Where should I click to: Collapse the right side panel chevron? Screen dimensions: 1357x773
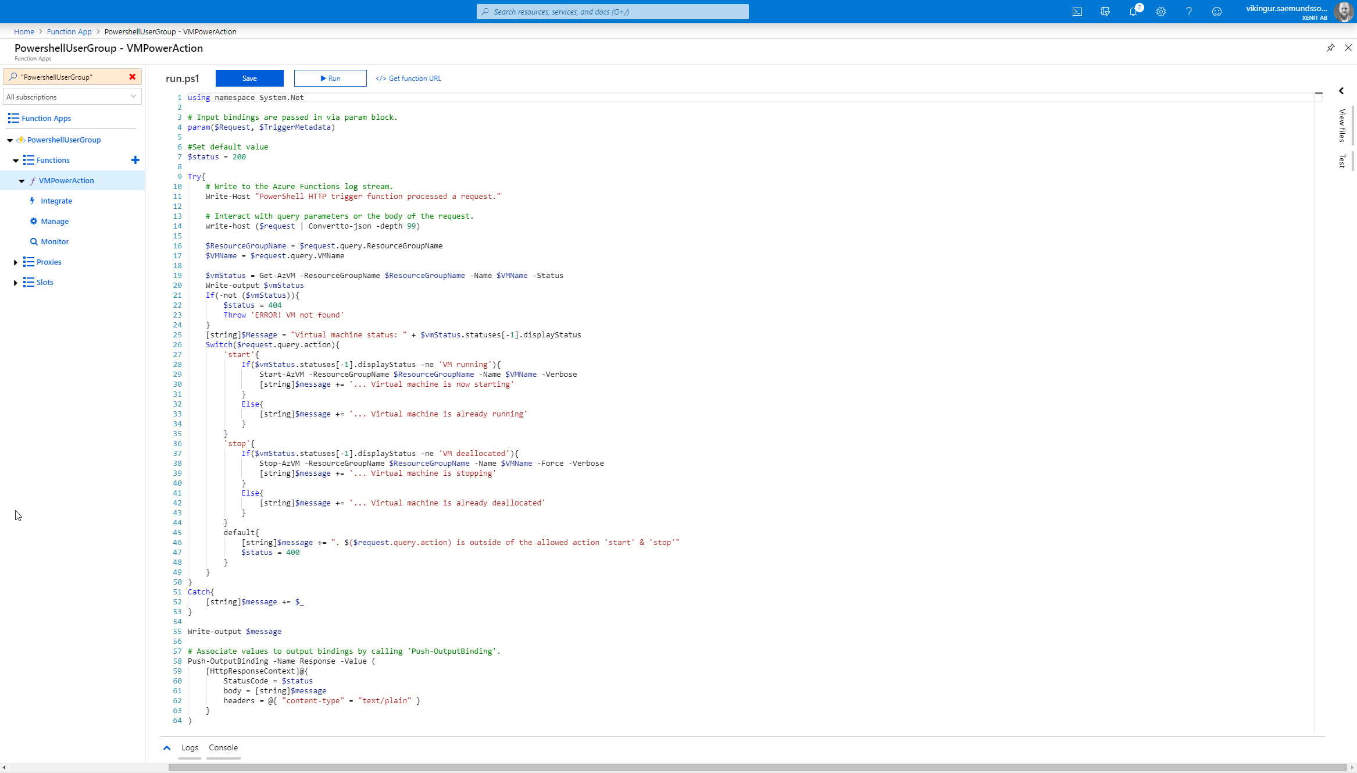coord(1341,91)
